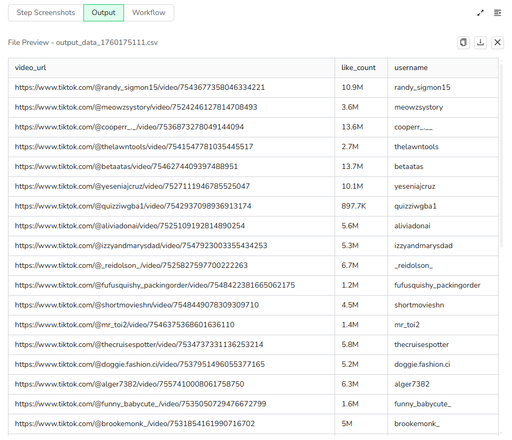The height and width of the screenshot is (440, 512).
Task: Click the username column header
Action: [411, 68]
